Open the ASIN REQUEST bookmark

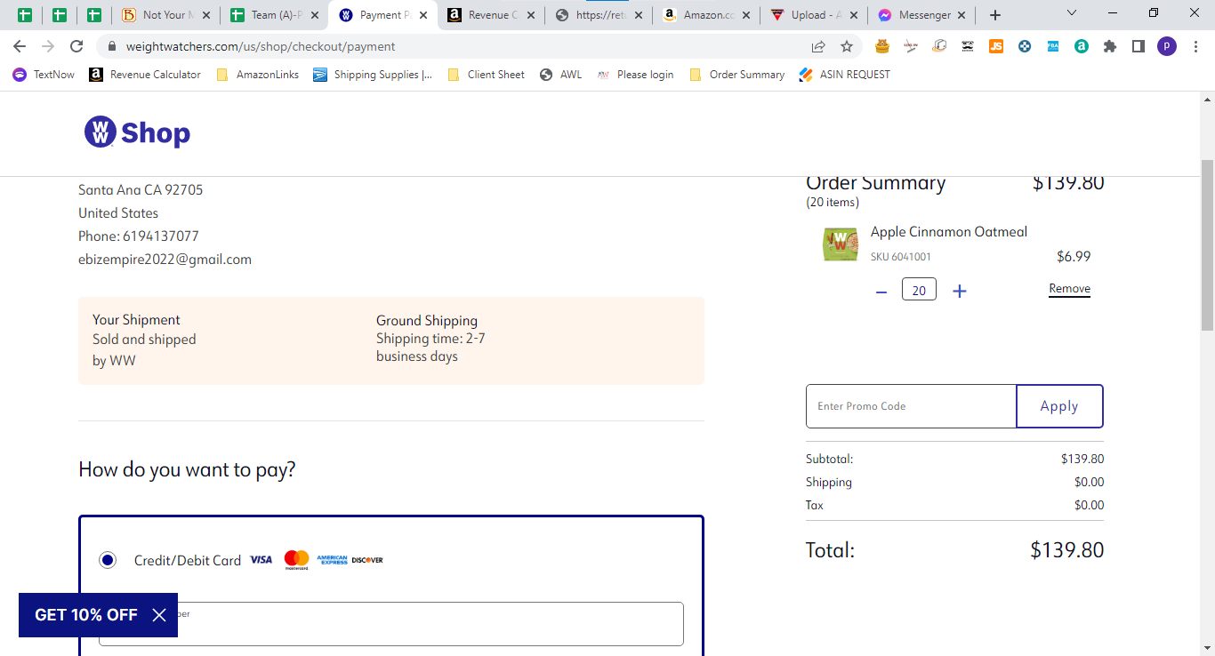(844, 75)
